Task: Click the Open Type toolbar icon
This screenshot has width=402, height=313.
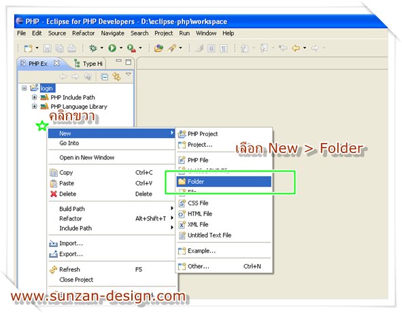Action: pyautogui.click(x=158, y=48)
